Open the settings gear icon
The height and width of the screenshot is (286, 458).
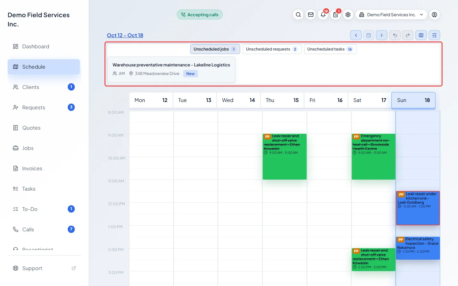[x=348, y=15]
